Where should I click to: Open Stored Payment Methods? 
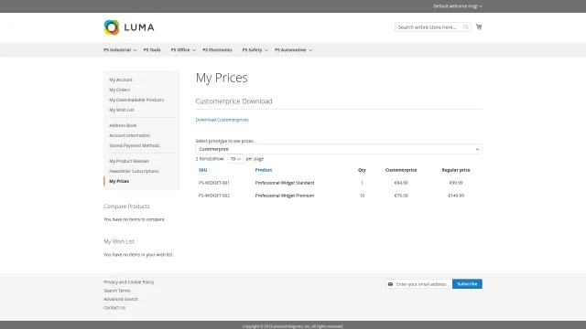click(x=135, y=146)
